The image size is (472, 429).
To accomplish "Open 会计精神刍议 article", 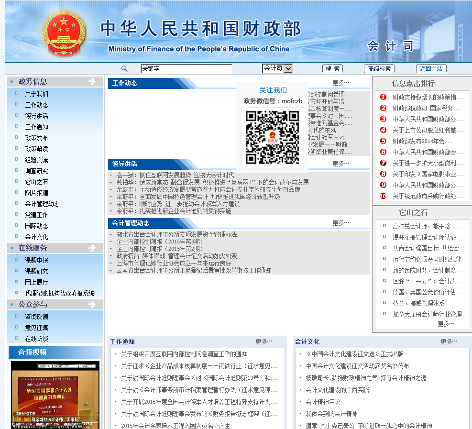I will tap(323, 402).
